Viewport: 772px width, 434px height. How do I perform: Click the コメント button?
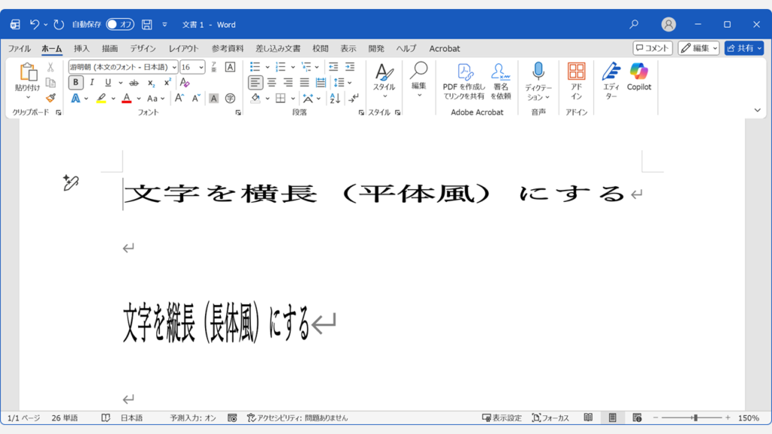(651, 47)
